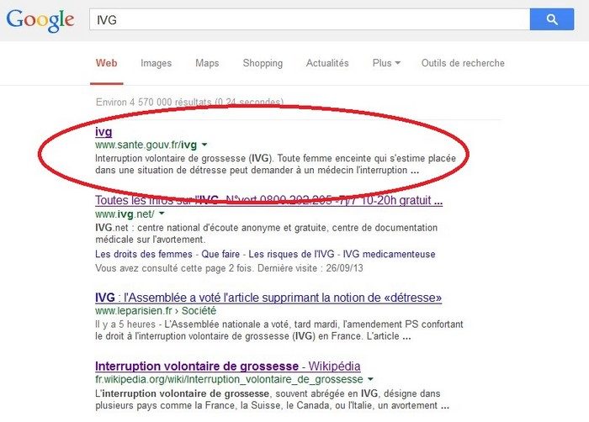
Task: Open the ivg result from sante.gouv.fr
Action: click(x=103, y=132)
